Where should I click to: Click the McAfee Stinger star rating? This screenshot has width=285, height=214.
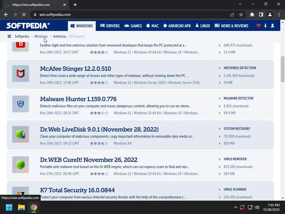coord(99,82)
